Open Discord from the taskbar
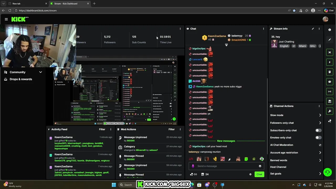 click(207, 185)
